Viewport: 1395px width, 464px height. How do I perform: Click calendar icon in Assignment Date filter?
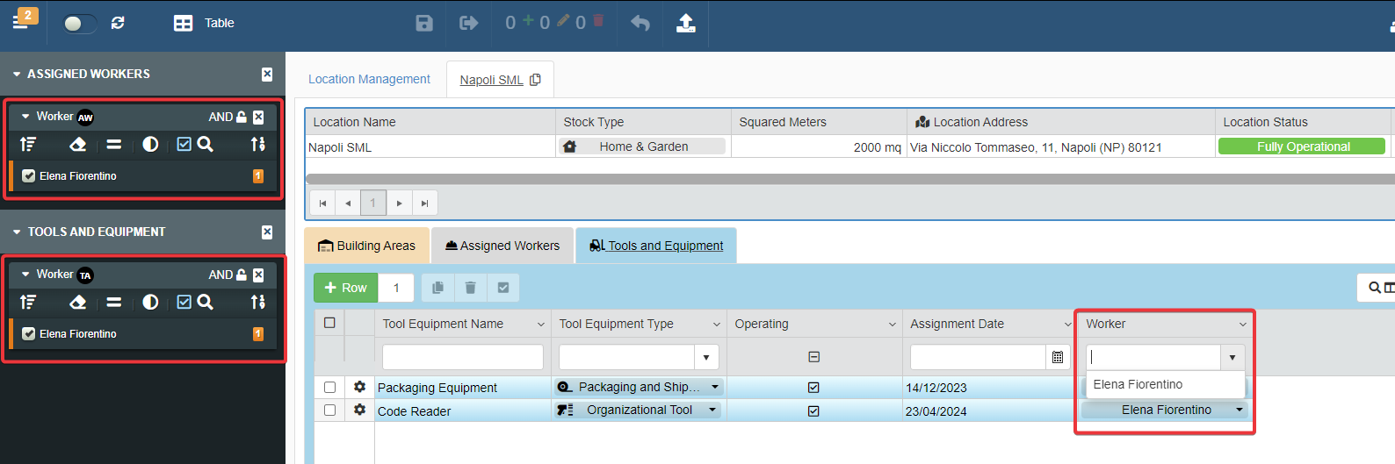(x=1058, y=357)
